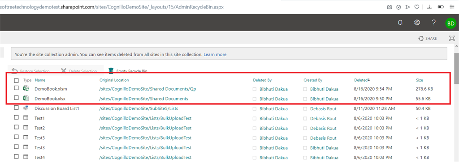459x162 pixels.
Task: Click the DemoBook.xlsm Excel file icon
Action: click(x=26, y=88)
